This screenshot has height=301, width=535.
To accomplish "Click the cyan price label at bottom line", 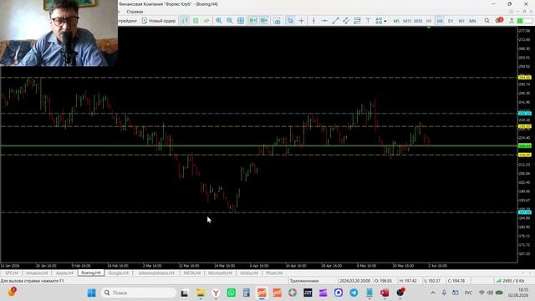I will pyautogui.click(x=525, y=212).
